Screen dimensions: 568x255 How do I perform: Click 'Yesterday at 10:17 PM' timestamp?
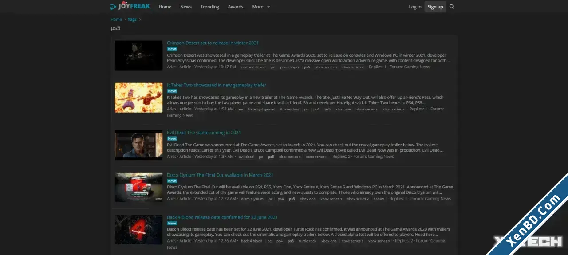coord(215,67)
